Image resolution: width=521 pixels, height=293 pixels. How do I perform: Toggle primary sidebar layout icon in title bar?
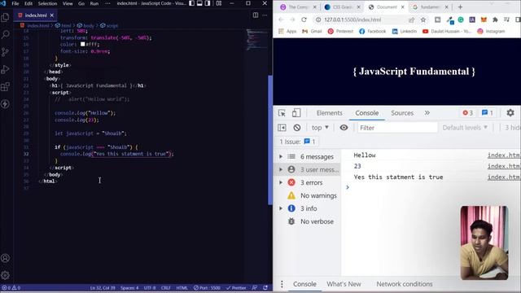192,3
